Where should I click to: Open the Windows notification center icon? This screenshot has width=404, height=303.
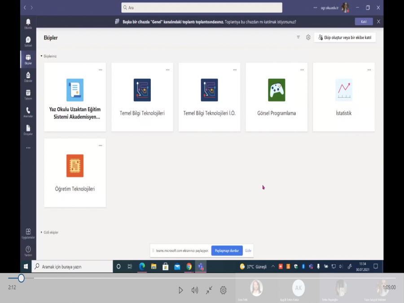376,267
